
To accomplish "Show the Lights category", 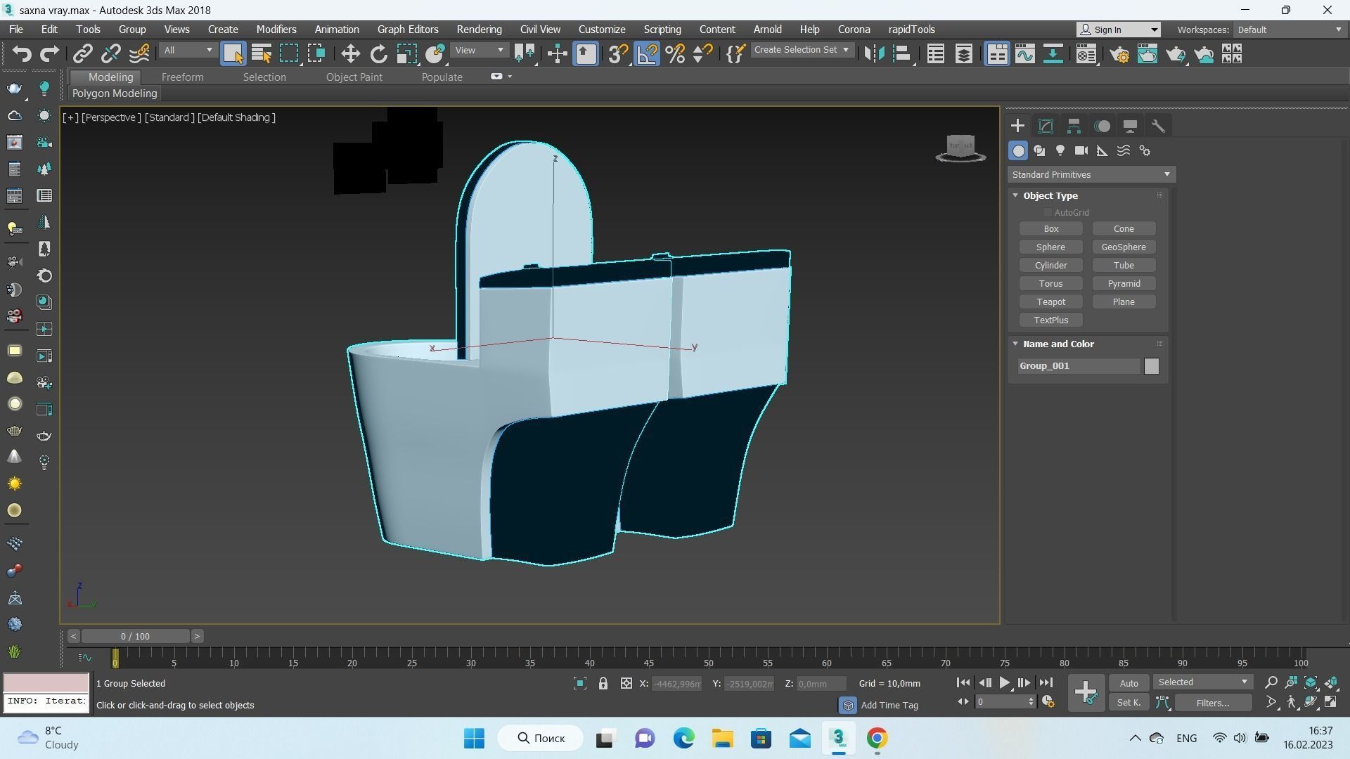I will click(x=1060, y=151).
